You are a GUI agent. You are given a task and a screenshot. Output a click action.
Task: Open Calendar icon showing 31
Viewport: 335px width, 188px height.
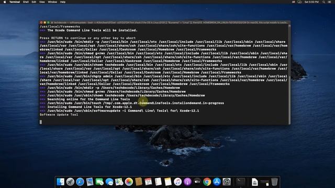pyautogui.click(x=148, y=182)
